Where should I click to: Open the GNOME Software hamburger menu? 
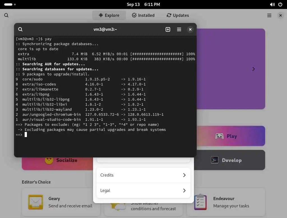[x=269, y=15]
